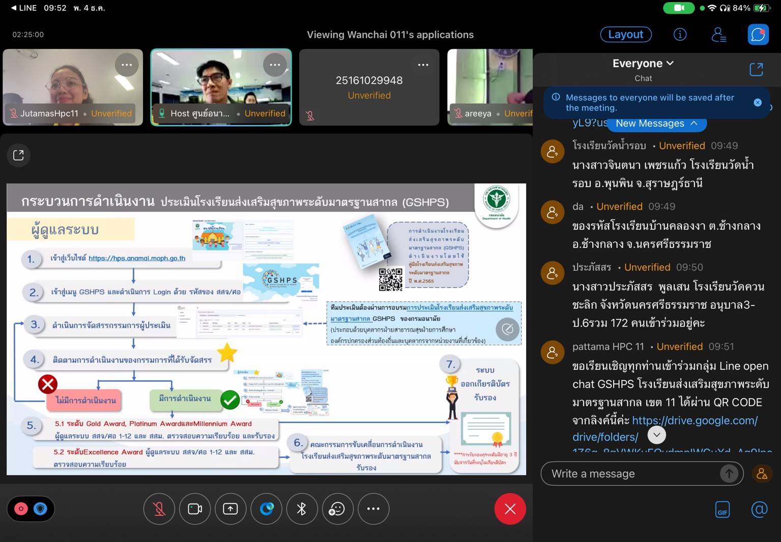Viewport: 781px width, 542px height.
Task: Open the drive.google.com link in chat
Action: (665, 429)
